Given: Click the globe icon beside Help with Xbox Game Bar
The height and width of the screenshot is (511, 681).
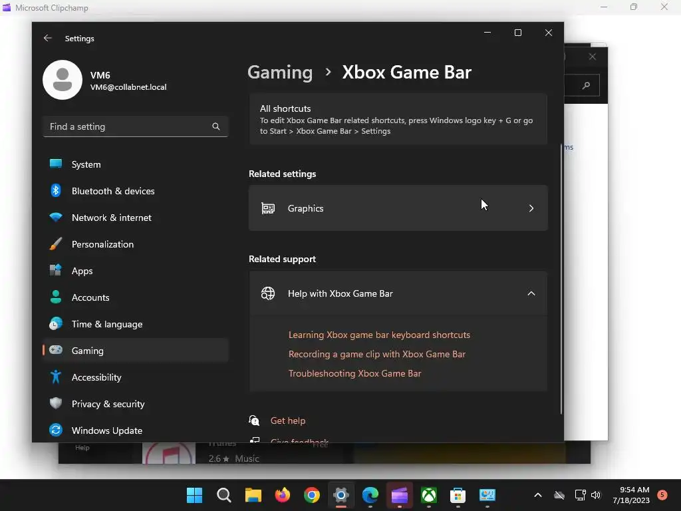Looking at the screenshot, I should pyautogui.click(x=268, y=293).
